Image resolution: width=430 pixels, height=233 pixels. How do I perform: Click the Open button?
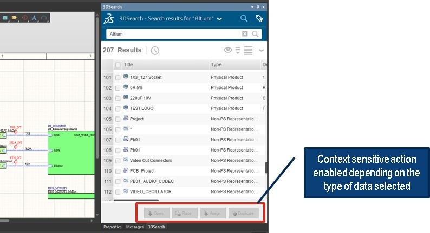(x=157, y=213)
